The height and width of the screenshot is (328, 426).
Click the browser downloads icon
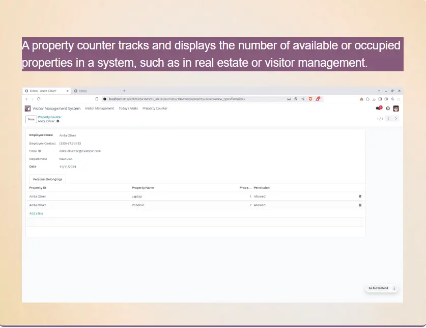[374, 99]
